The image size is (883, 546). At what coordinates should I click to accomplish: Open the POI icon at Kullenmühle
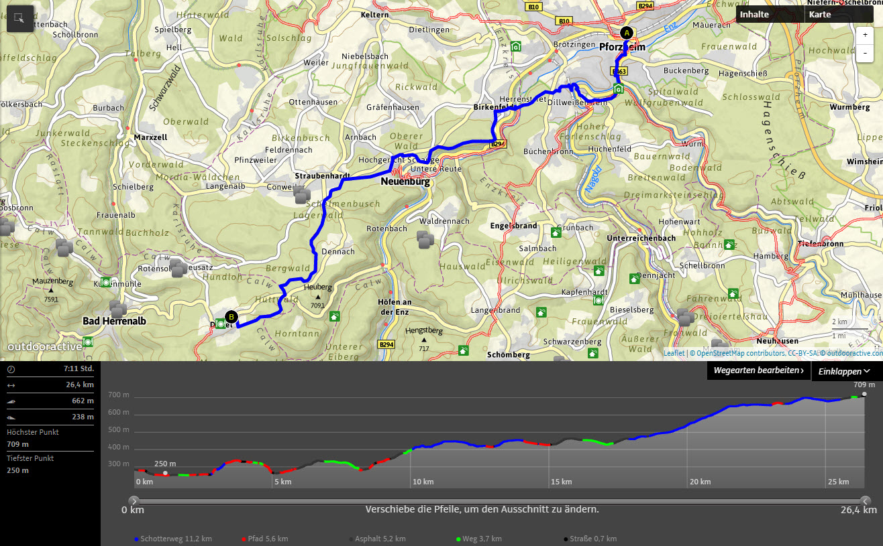click(106, 282)
